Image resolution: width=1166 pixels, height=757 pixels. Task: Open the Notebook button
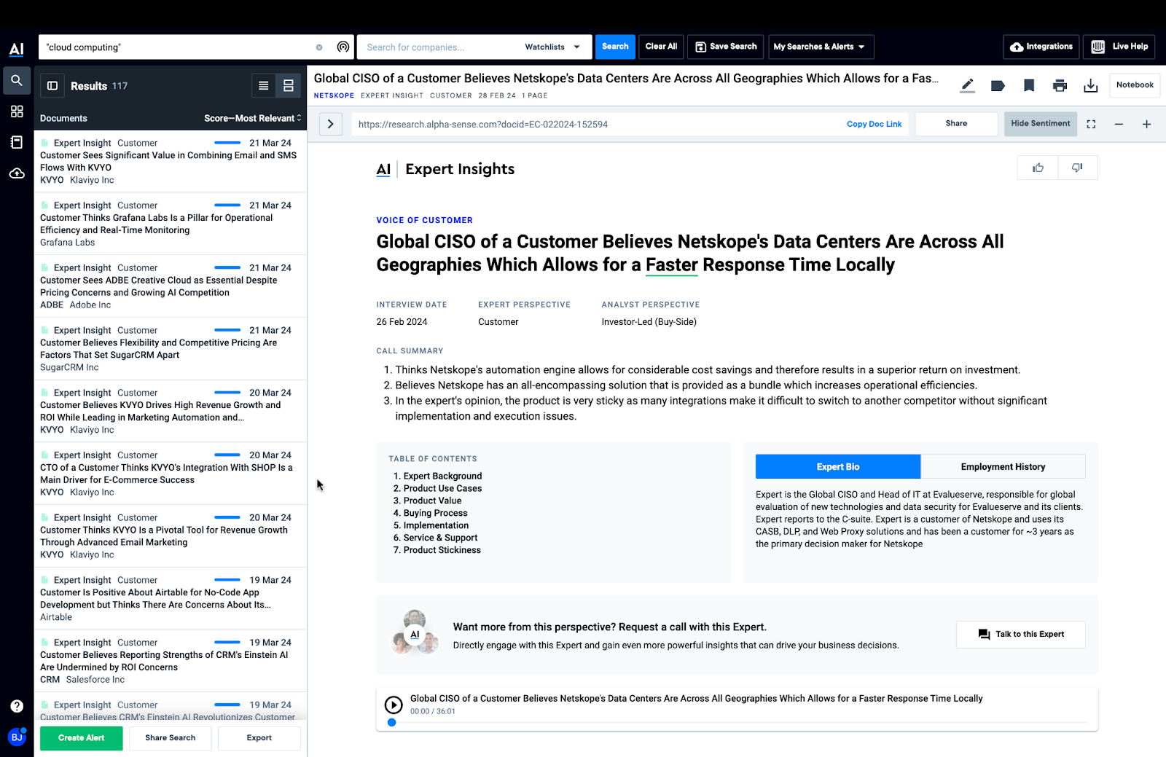click(x=1135, y=85)
